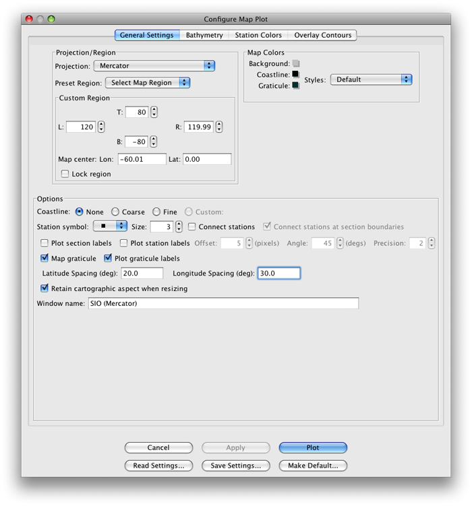The width and height of the screenshot is (472, 506).
Task: Toggle the Connect stations checkbox
Action: click(192, 227)
